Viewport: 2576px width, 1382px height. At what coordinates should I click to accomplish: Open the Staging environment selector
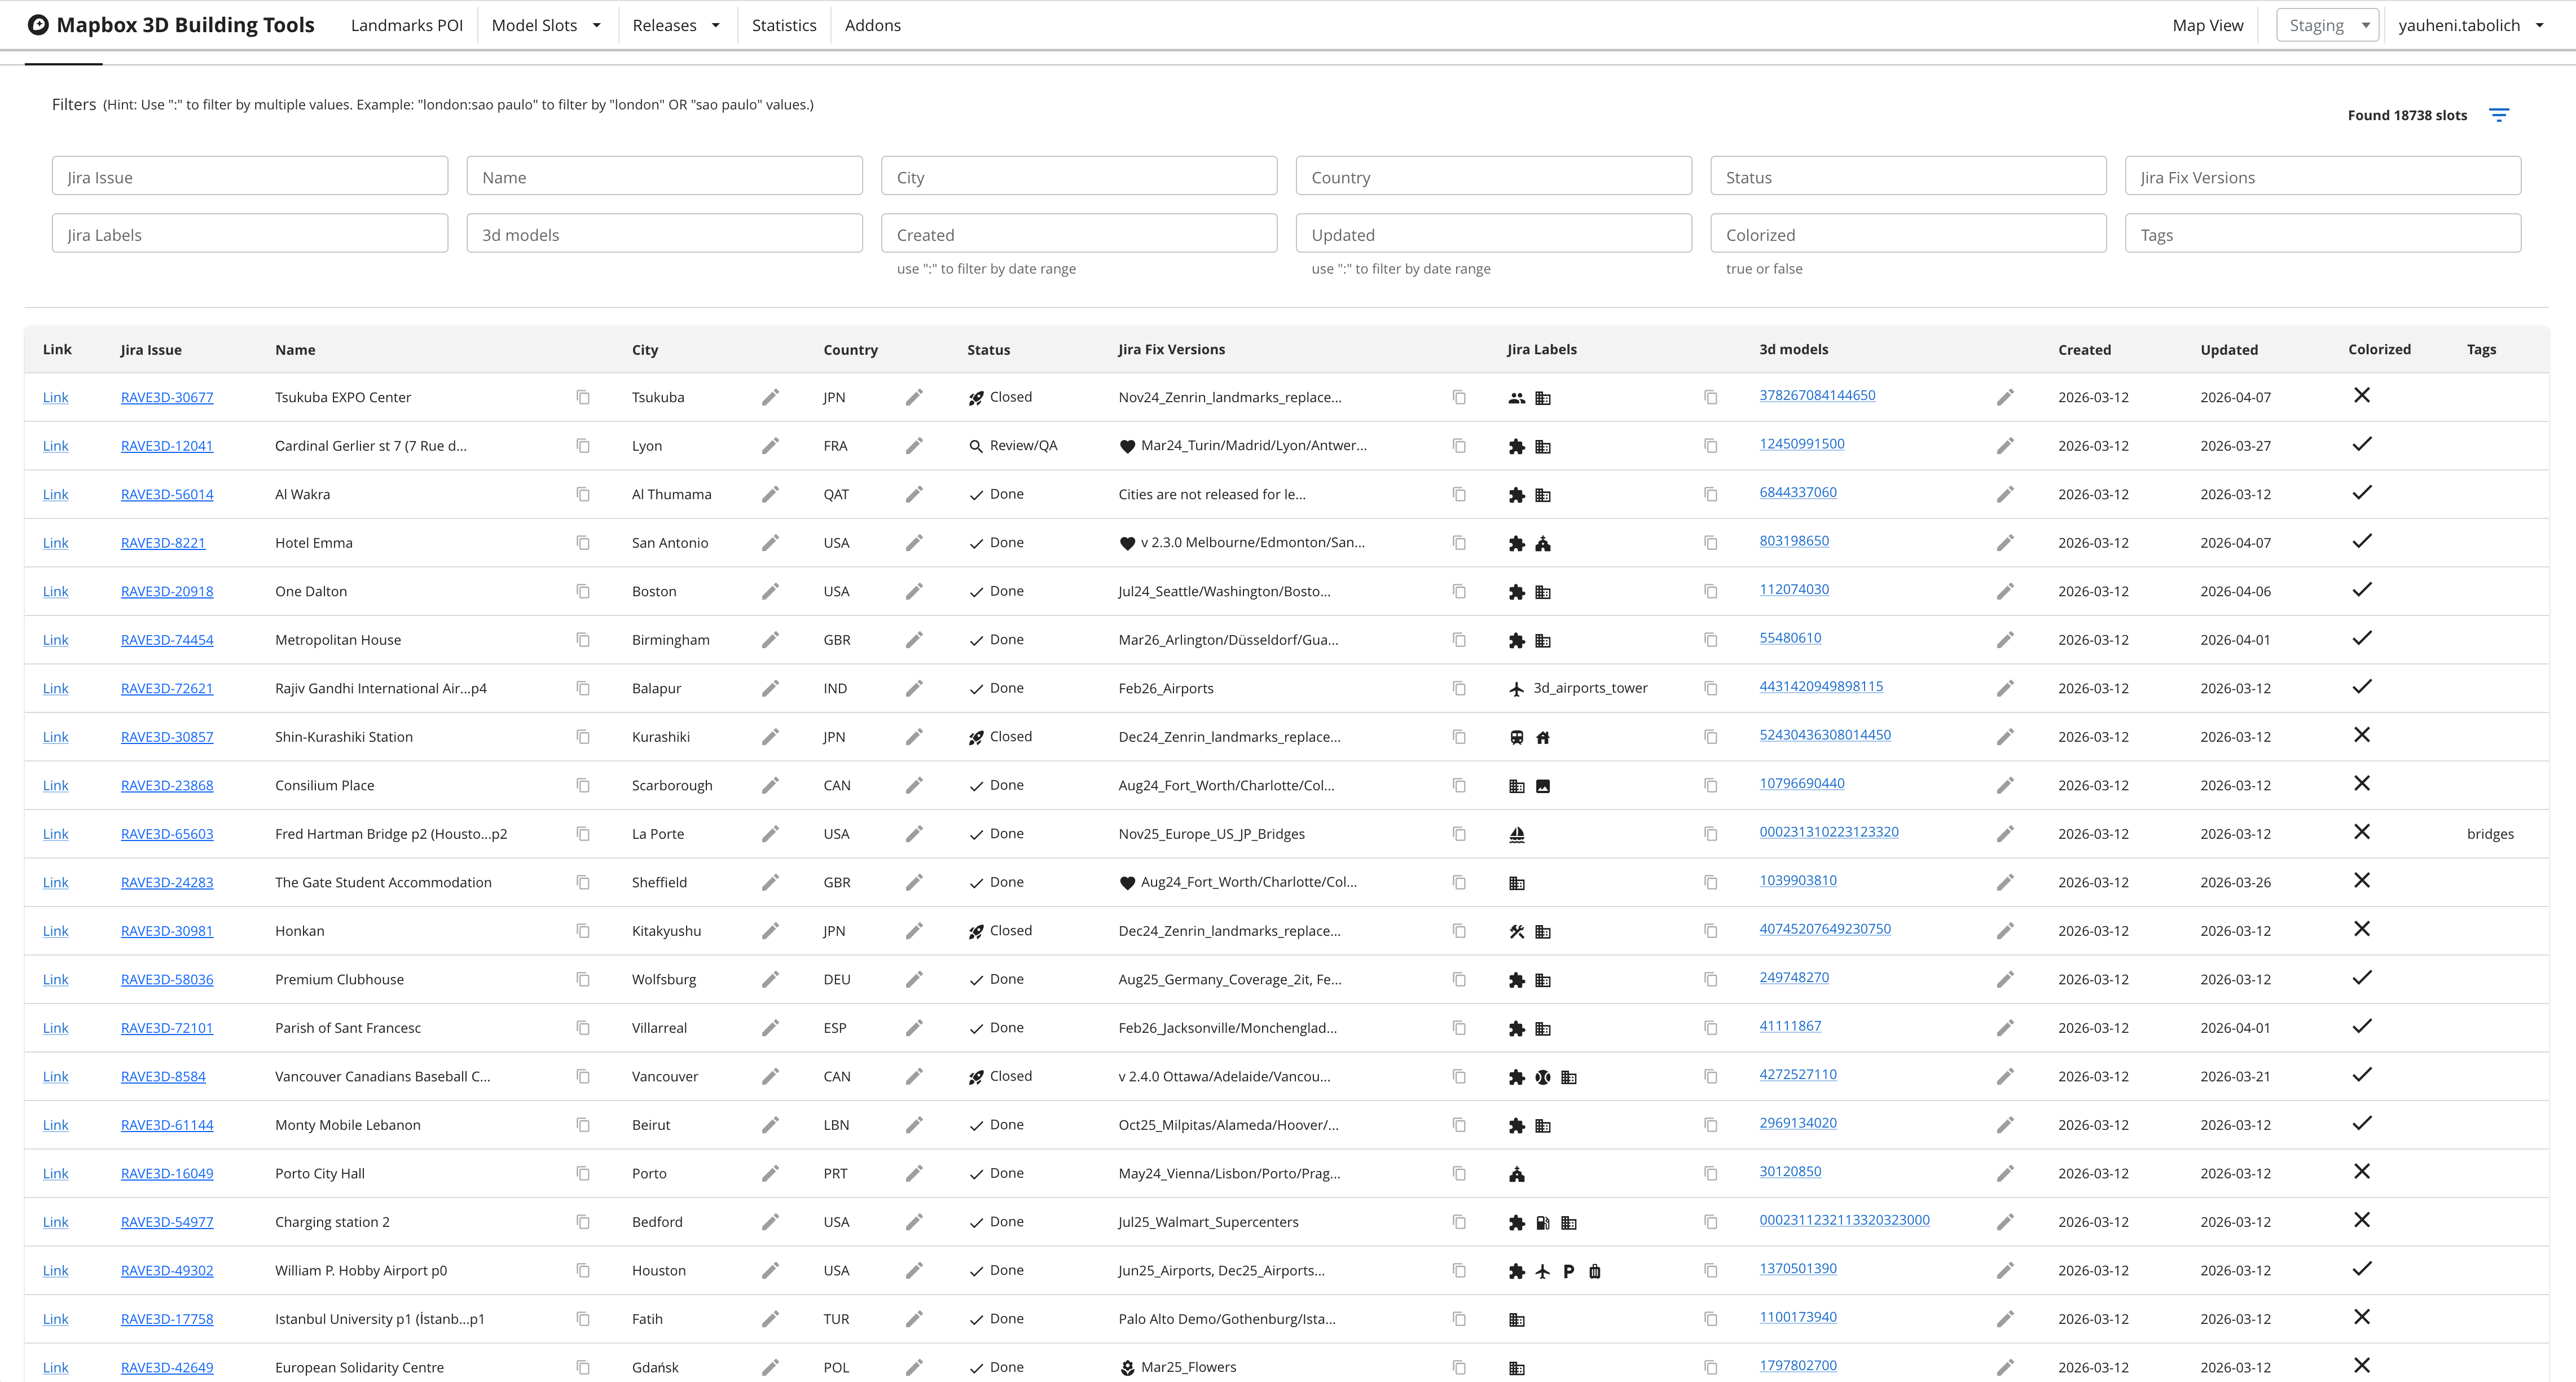point(2327,25)
